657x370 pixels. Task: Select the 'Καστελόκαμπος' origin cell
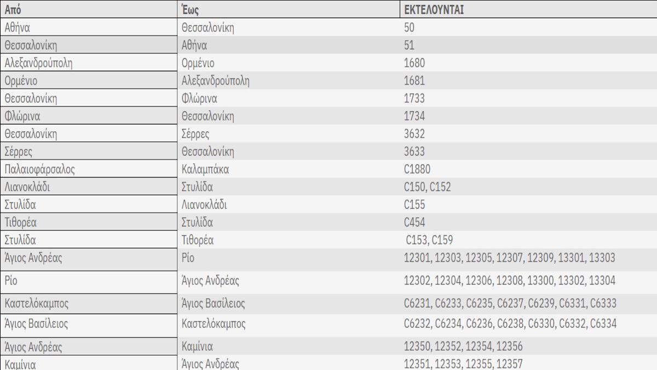pyautogui.click(x=37, y=303)
